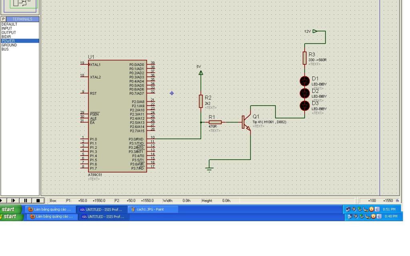
Task: Select LED D2 symbol
Action: pyautogui.click(x=305, y=93)
